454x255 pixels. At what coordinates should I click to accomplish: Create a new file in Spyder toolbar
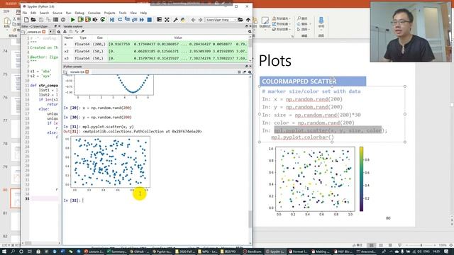26,20
